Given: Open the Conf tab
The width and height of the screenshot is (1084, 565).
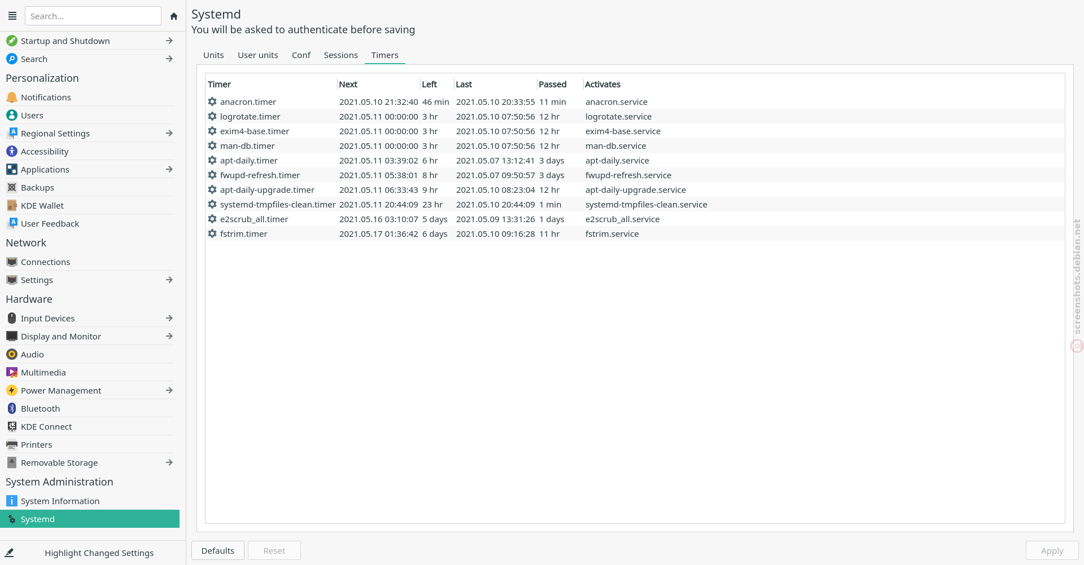Looking at the screenshot, I should click(x=301, y=55).
